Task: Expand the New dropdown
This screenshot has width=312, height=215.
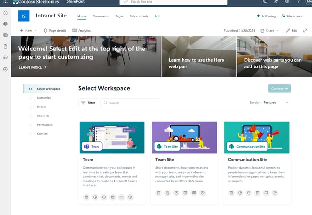Action: pos(28,30)
